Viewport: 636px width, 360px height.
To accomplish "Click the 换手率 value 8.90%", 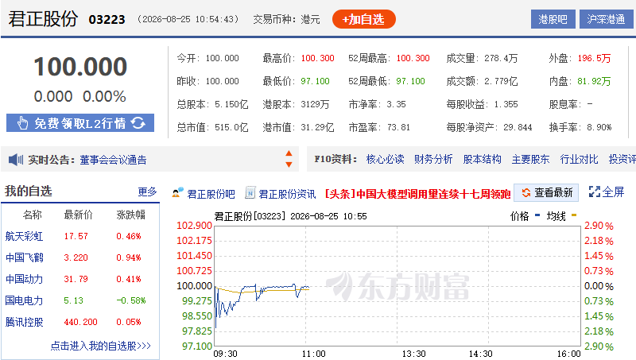I will tap(599, 127).
